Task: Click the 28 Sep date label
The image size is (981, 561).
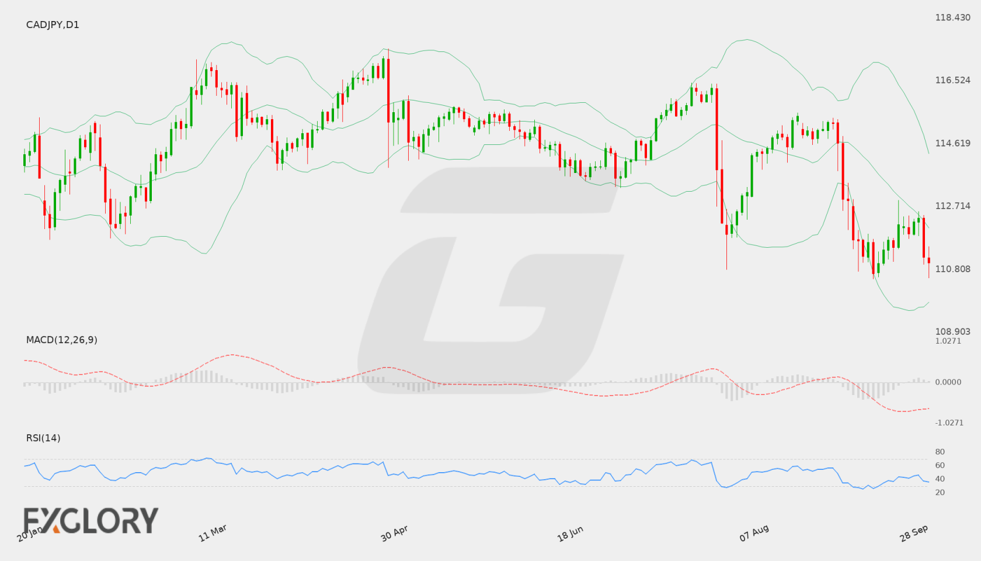Action: click(x=914, y=533)
